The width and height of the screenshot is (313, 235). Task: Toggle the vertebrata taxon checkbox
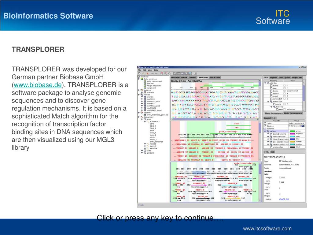pos(285,109)
